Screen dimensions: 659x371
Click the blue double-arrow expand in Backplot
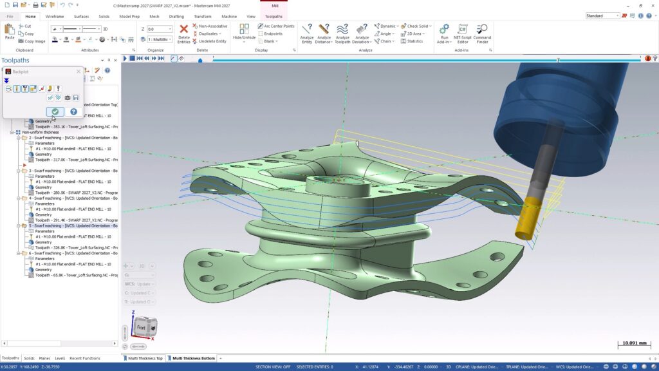click(6, 81)
